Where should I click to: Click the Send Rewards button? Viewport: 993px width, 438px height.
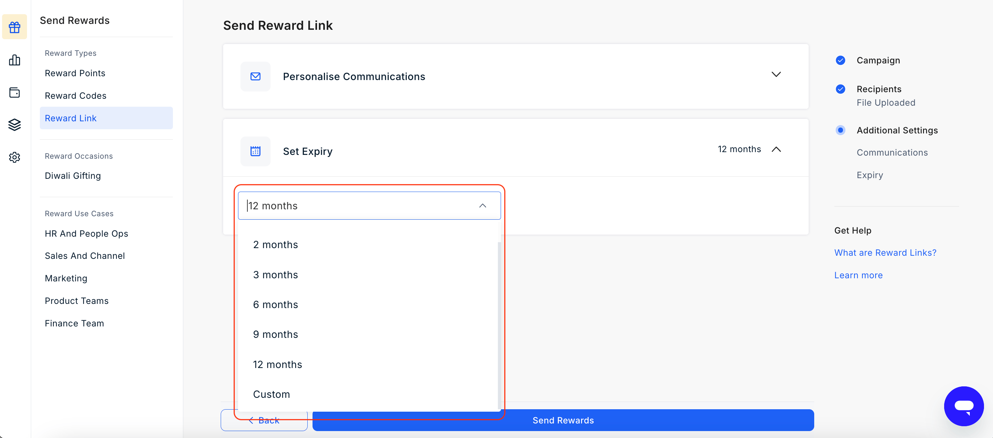tap(563, 420)
